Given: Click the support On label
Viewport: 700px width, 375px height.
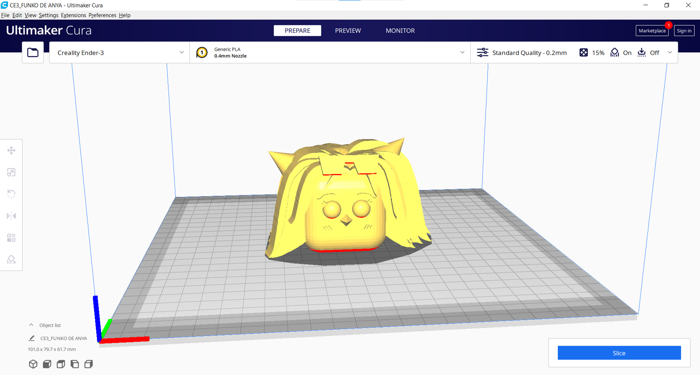Looking at the screenshot, I should tap(627, 52).
